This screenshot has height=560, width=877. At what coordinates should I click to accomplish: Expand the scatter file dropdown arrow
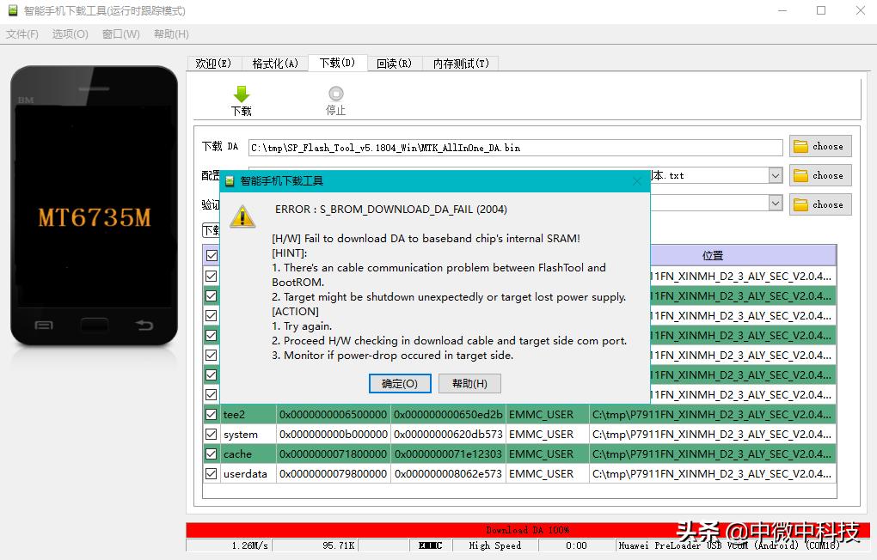coord(775,175)
